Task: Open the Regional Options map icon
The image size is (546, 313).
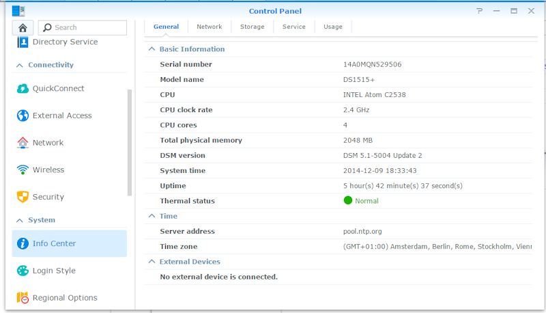Action: 23,298
